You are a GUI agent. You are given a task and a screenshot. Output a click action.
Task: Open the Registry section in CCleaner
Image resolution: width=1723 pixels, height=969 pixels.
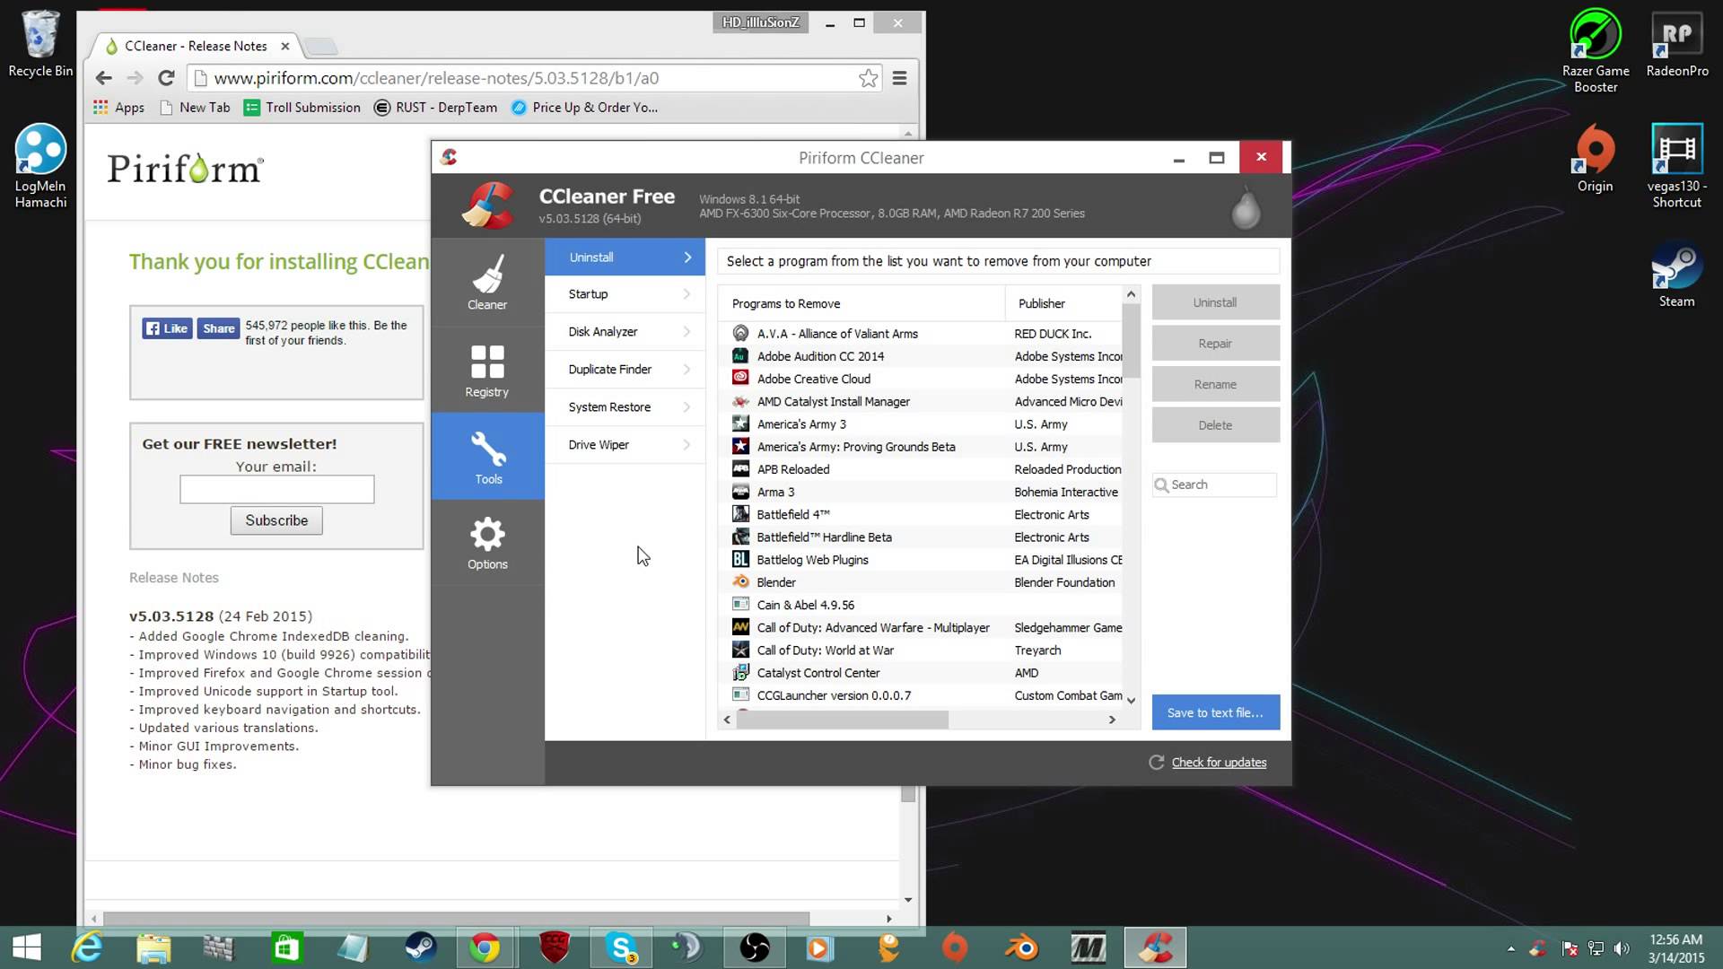(x=487, y=370)
